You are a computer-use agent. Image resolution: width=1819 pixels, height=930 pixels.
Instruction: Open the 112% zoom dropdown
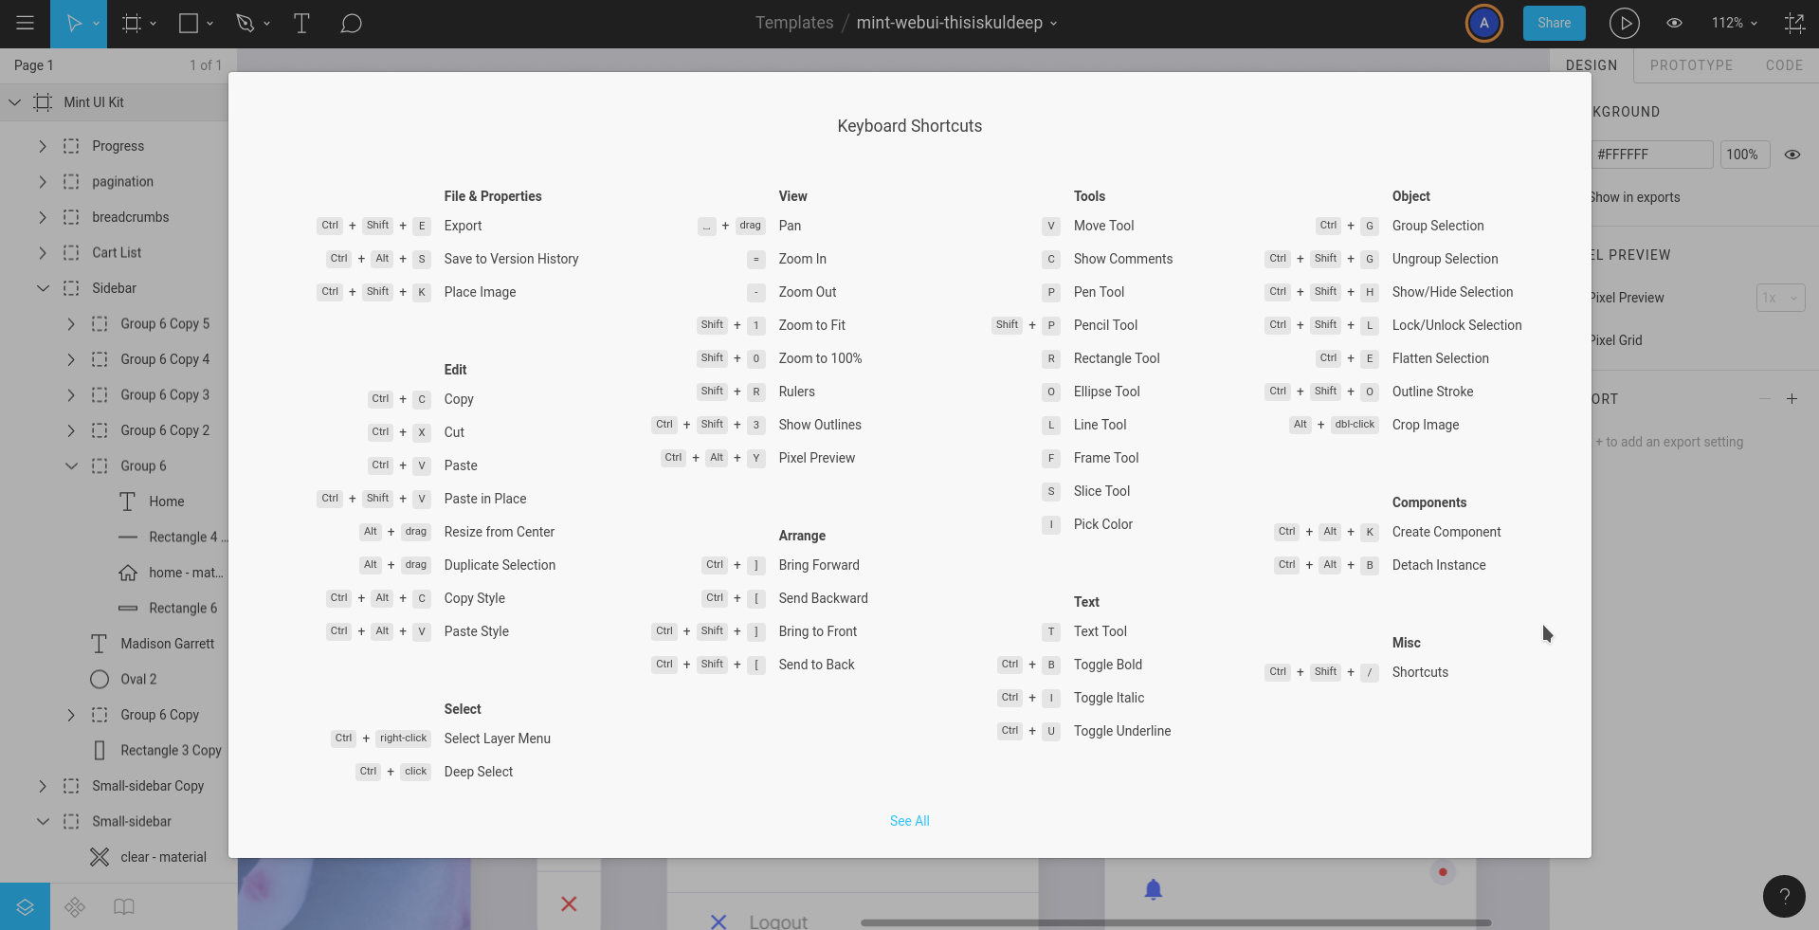coord(1735,23)
